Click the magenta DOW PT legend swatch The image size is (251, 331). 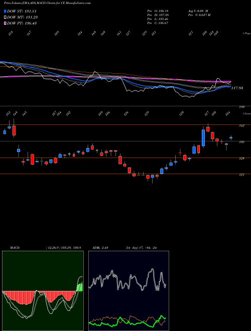[6, 23]
